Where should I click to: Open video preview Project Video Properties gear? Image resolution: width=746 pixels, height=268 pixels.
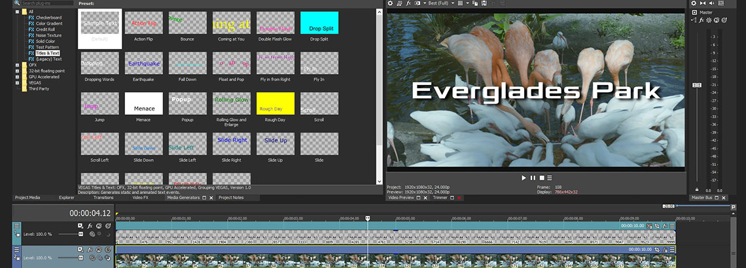pos(390,3)
